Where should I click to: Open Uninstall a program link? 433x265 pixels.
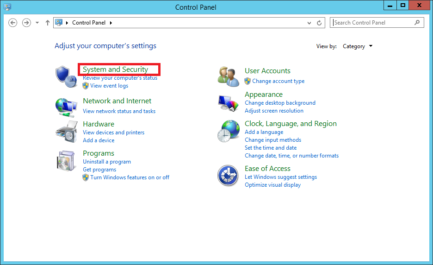[x=107, y=162]
